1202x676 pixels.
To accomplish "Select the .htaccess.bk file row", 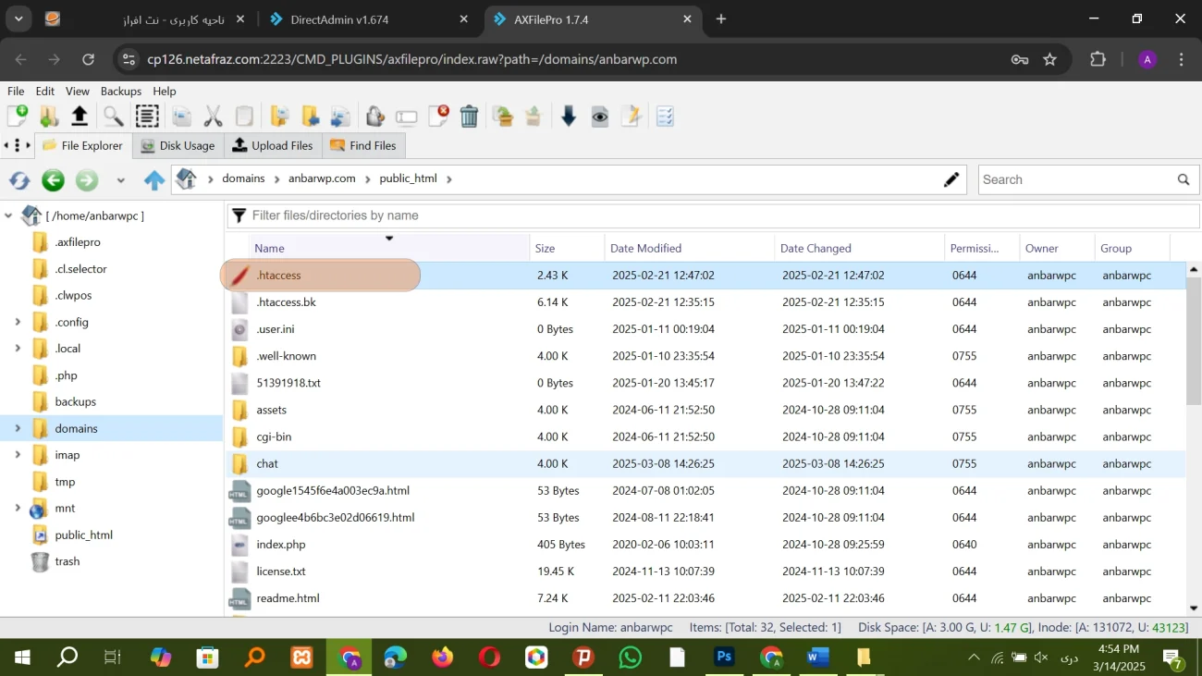I will point(288,301).
